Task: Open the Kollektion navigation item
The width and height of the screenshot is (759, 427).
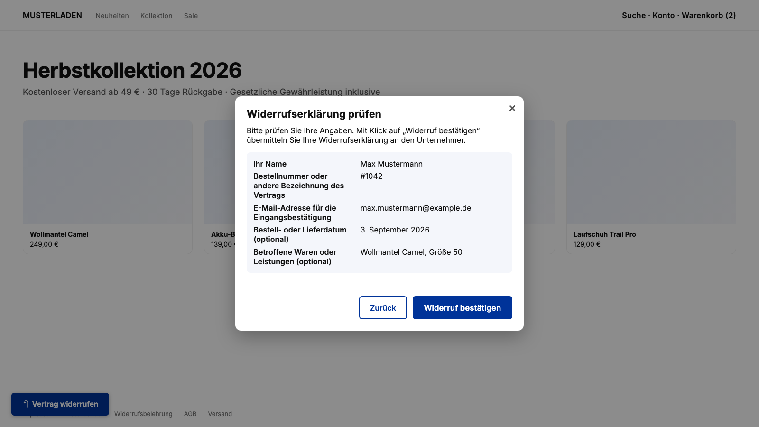Action: (x=157, y=16)
